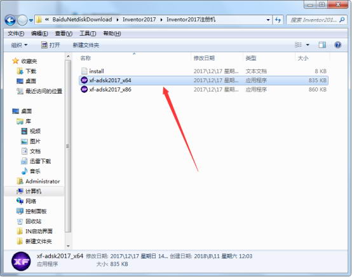Open 控制面板 in the navigation pane

click(36, 211)
